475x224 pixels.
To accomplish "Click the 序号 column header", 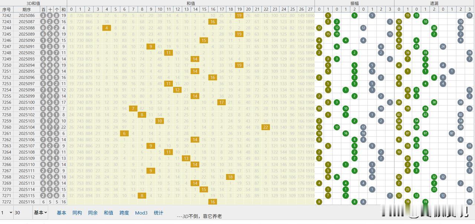I will [x=7, y=9].
